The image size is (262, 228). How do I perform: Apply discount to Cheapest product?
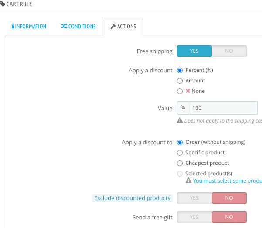[180, 163]
